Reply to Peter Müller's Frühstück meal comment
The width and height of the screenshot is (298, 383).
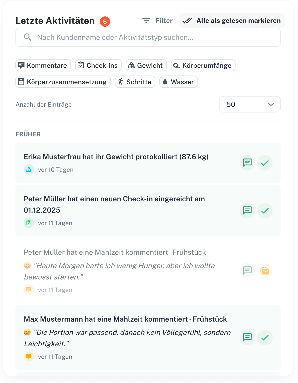247,270
